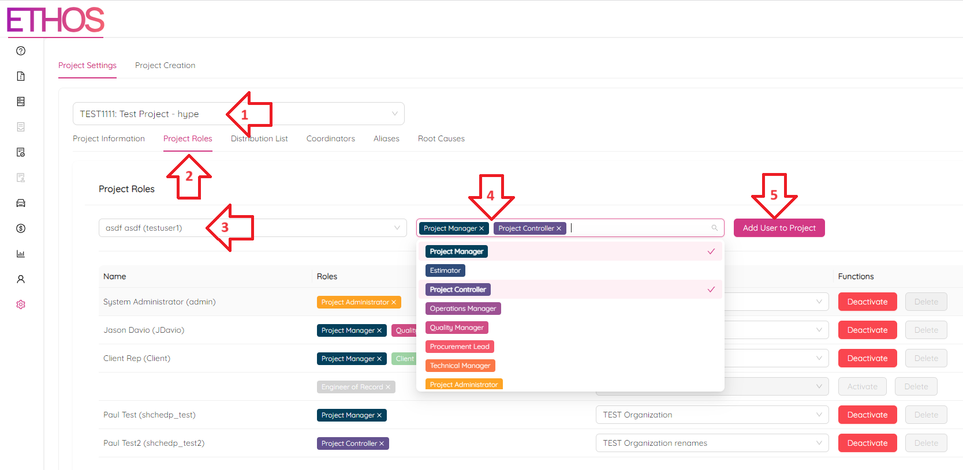Open the asdf asdf user selector dropdown
This screenshot has width=963, height=470.
253,228
